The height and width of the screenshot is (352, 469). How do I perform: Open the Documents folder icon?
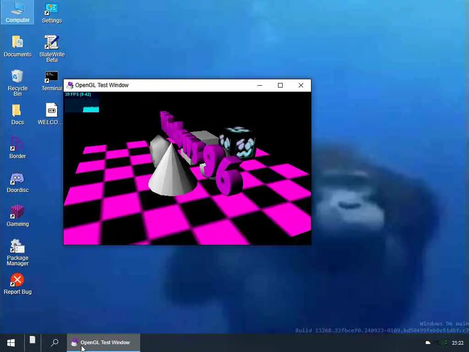point(17,46)
